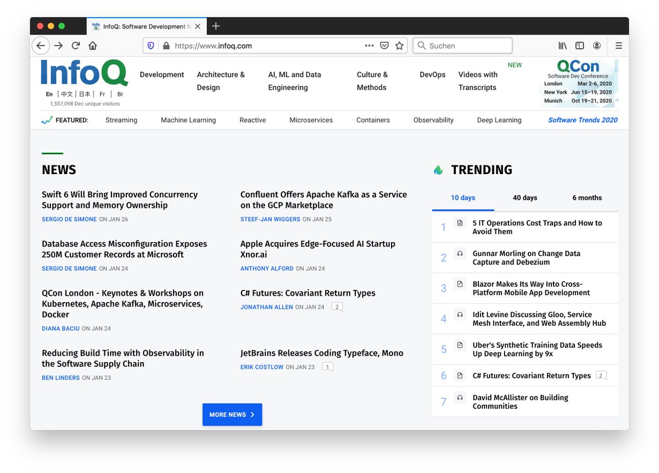Open the Streaming featured topic
659x473 pixels.
pyautogui.click(x=121, y=120)
